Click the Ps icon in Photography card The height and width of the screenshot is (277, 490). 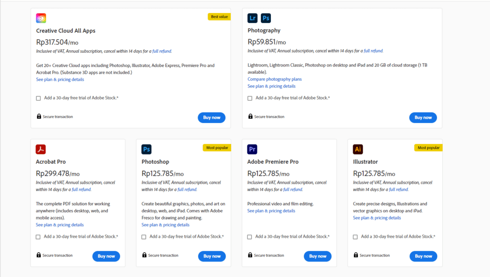[x=266, y=18]
